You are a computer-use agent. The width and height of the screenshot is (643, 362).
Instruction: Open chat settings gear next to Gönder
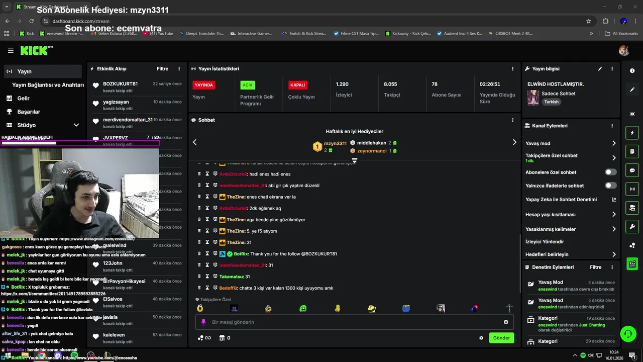point(481,338)
